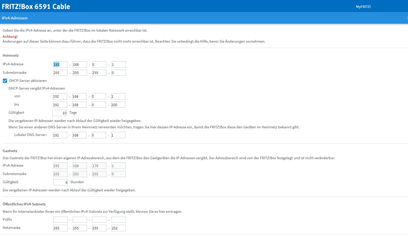Click the 'Achtung!' red warning text
The width and height of the screenshot is (408, 235).
(10, 36)
